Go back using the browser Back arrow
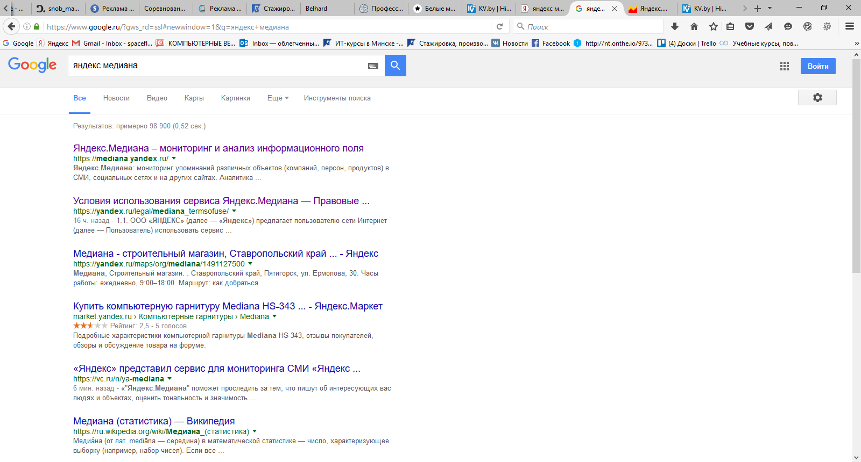The height and width of the screenshot is (462, 861). tap(11, 26)
